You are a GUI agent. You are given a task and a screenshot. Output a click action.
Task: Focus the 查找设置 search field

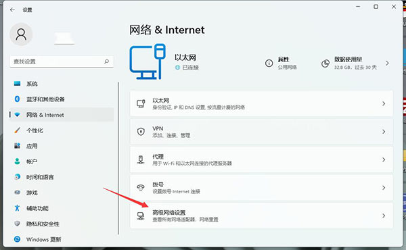[62, 61]
